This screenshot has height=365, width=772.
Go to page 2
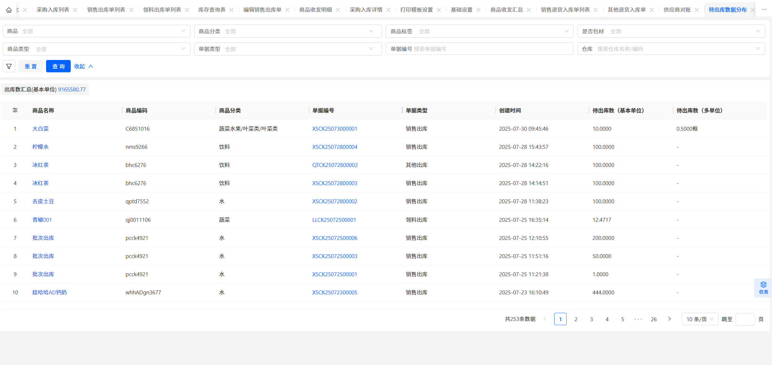576,319
